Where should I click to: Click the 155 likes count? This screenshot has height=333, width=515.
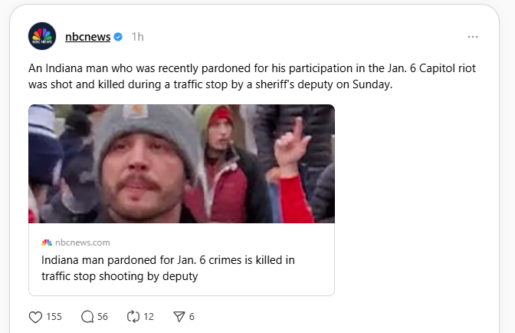click(x=54, y=316)
